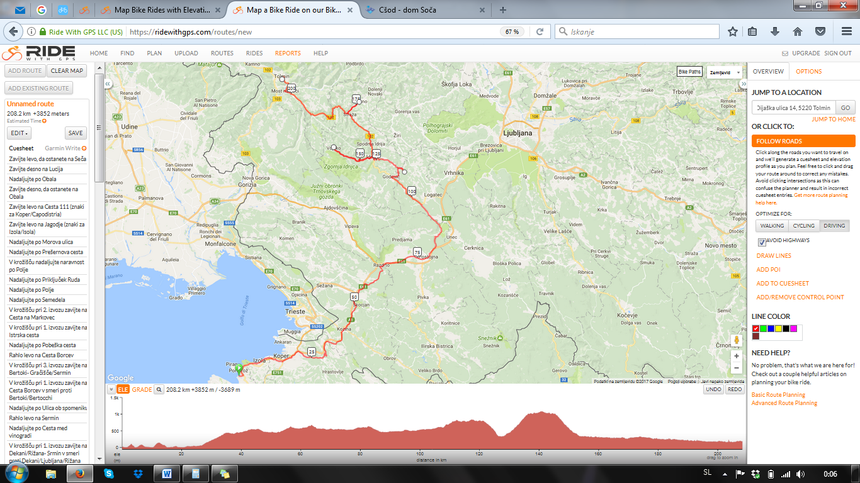Set optimize mode to Cycling
The image size is (860, 483).
pyautogui.click(x=803, y=225)
